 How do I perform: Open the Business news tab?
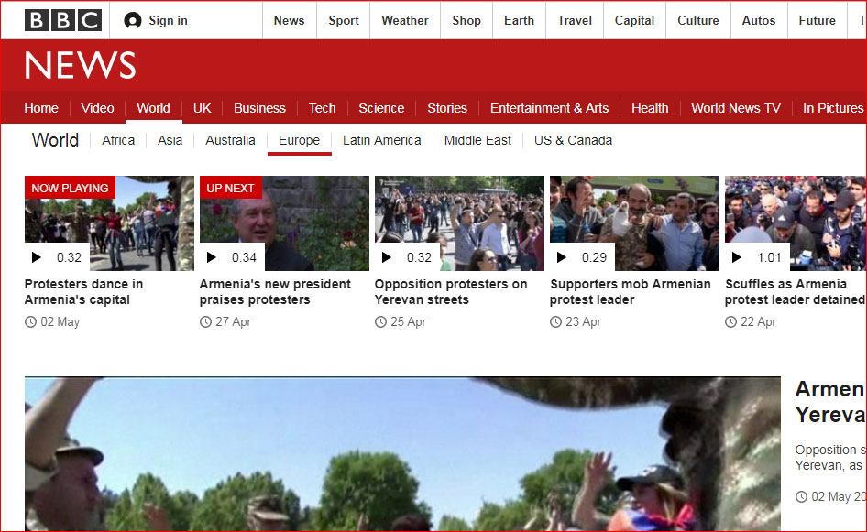[260, 108]
